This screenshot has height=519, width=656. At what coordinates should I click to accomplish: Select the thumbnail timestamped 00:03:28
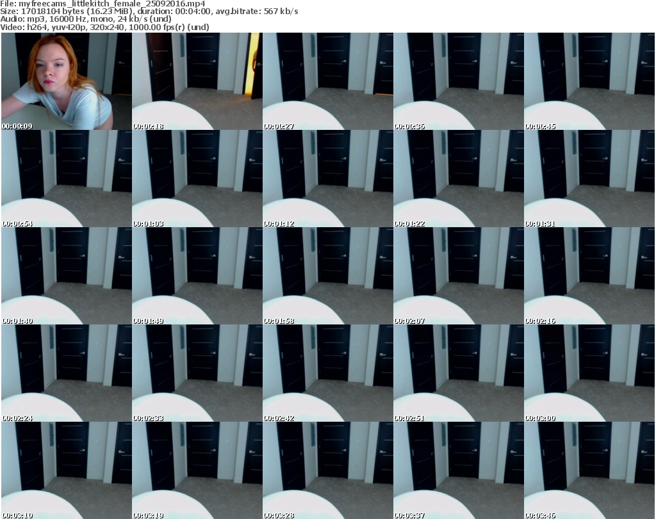coord(328,470)
